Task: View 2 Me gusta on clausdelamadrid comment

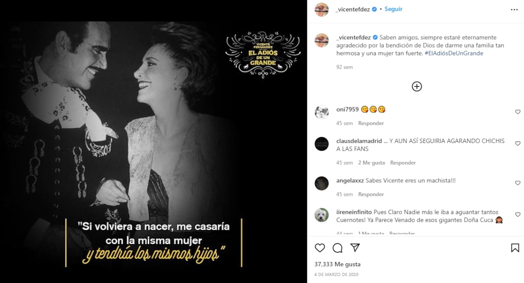Action: (x=372, y=163)
